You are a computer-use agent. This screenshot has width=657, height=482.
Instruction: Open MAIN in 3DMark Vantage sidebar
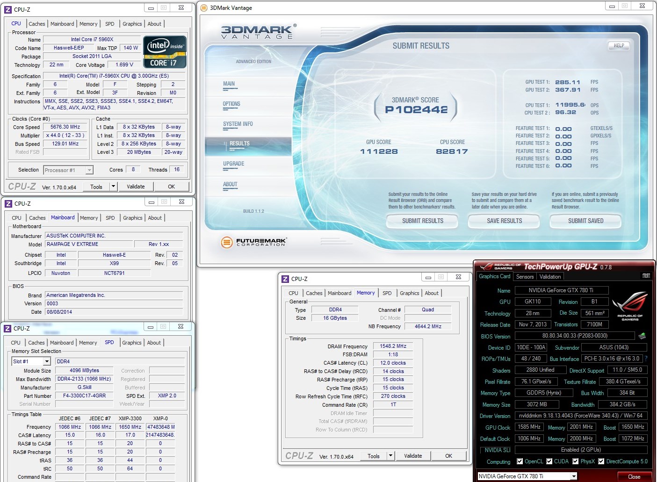click(229, 84)
